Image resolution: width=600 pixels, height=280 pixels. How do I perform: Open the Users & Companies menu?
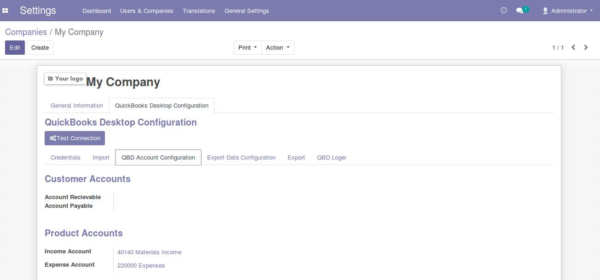(x=147, y=11)
